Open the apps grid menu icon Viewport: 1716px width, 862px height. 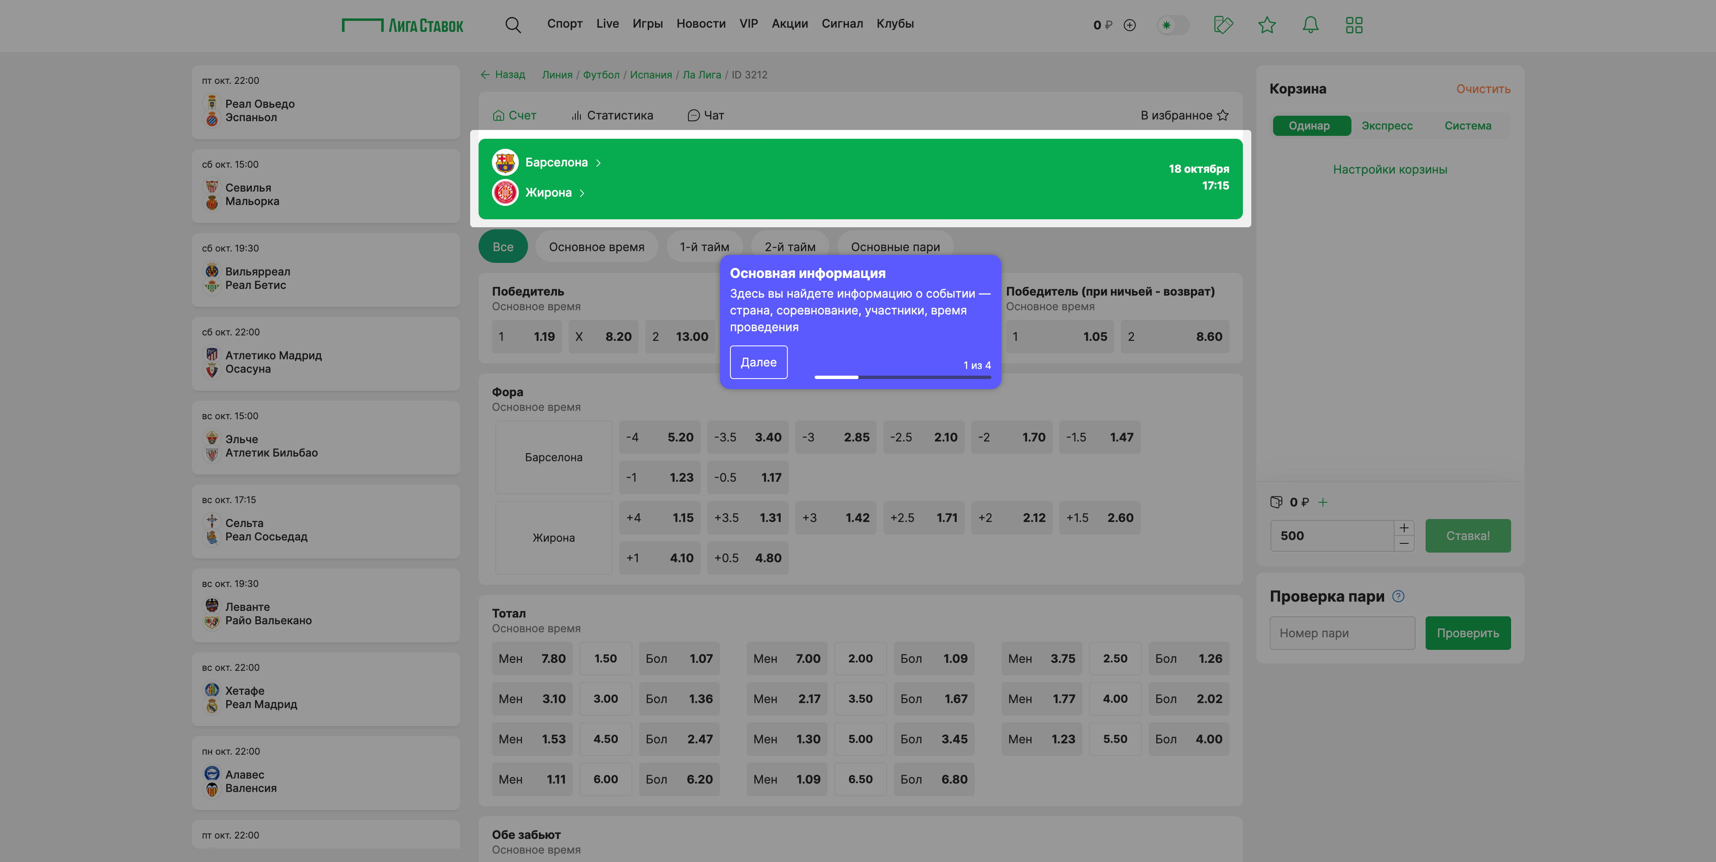pos(1354,25)
